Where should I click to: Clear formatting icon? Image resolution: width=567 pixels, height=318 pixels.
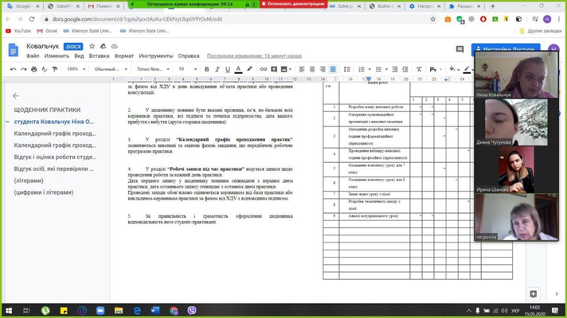click(x=419, y=69)
